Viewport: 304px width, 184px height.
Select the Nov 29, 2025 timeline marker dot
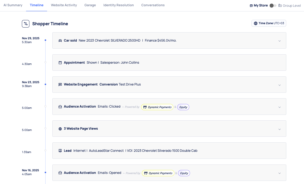pyautogui.click(x=45, y=40)
